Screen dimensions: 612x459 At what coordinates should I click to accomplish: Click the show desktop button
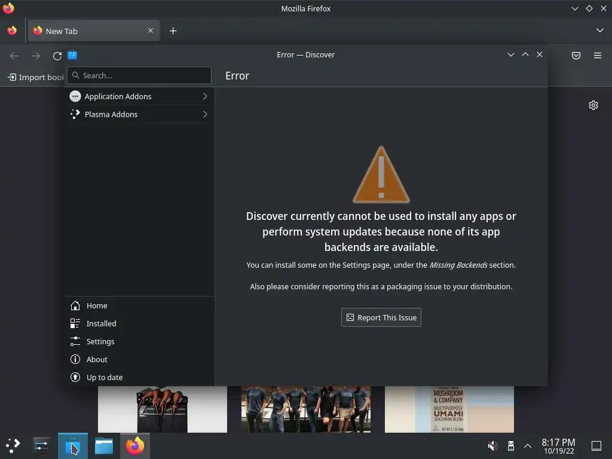click(x=596, y=446)
